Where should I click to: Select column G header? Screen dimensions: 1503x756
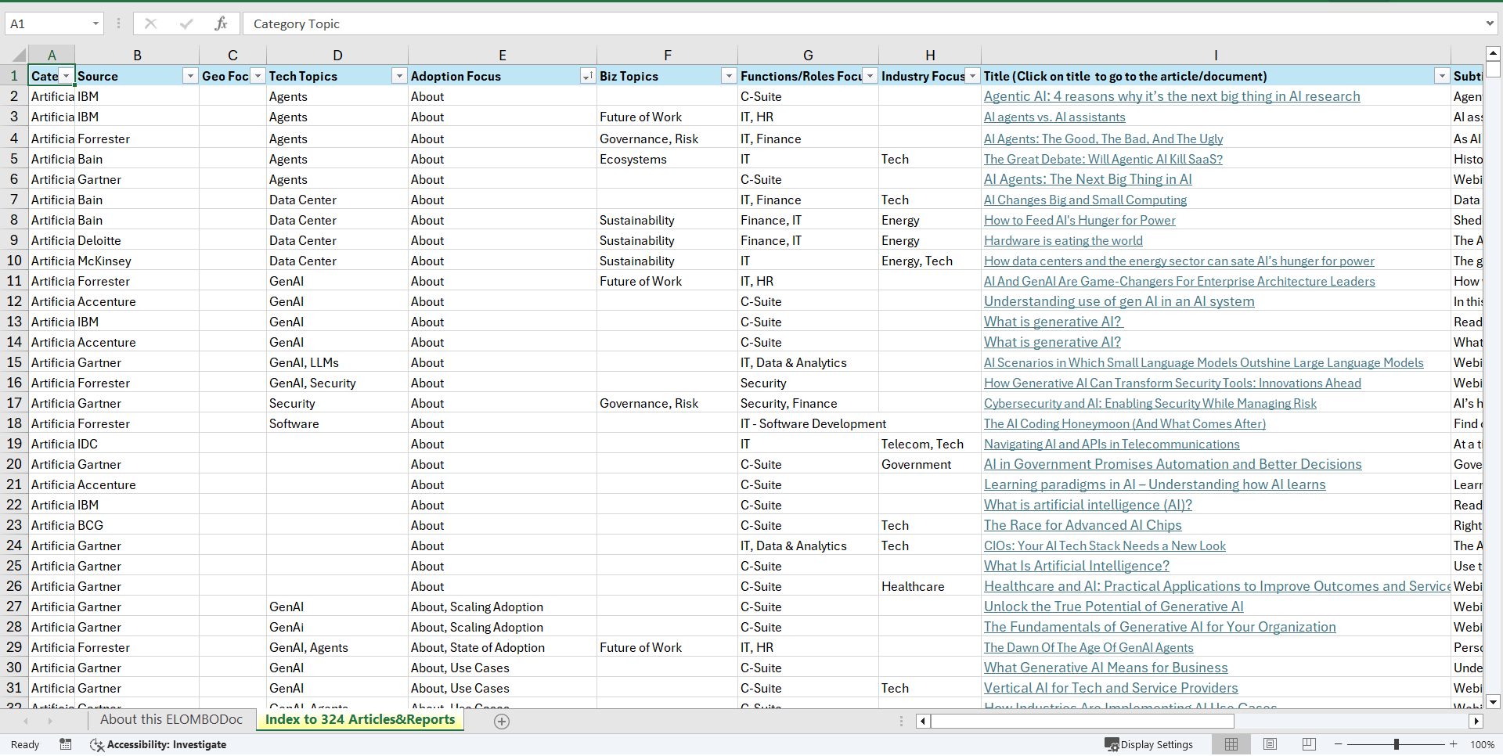tap(808, 55)
